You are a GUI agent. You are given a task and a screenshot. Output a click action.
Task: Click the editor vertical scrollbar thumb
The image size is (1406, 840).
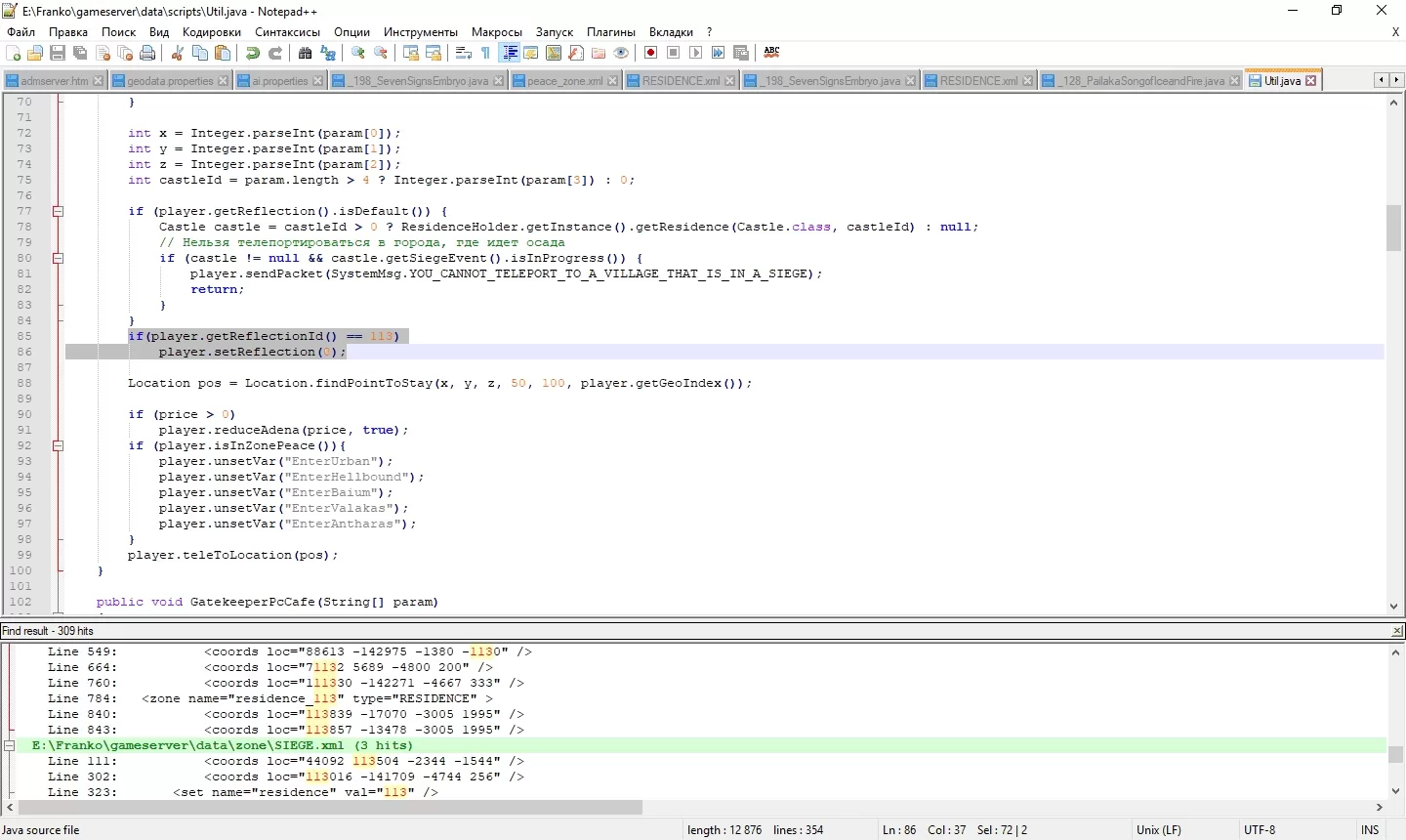tap(1394, 228)
